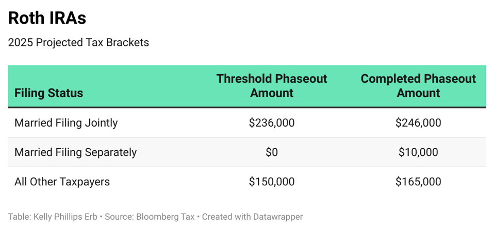Click the Roth IRAs title

pyautogui.click(x=47, y=19)
